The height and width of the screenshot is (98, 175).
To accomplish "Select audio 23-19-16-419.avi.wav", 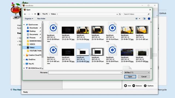I will point(112,32).
